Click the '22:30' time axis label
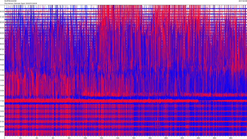Viewport: 247px width, 139px height. [2, 127]
